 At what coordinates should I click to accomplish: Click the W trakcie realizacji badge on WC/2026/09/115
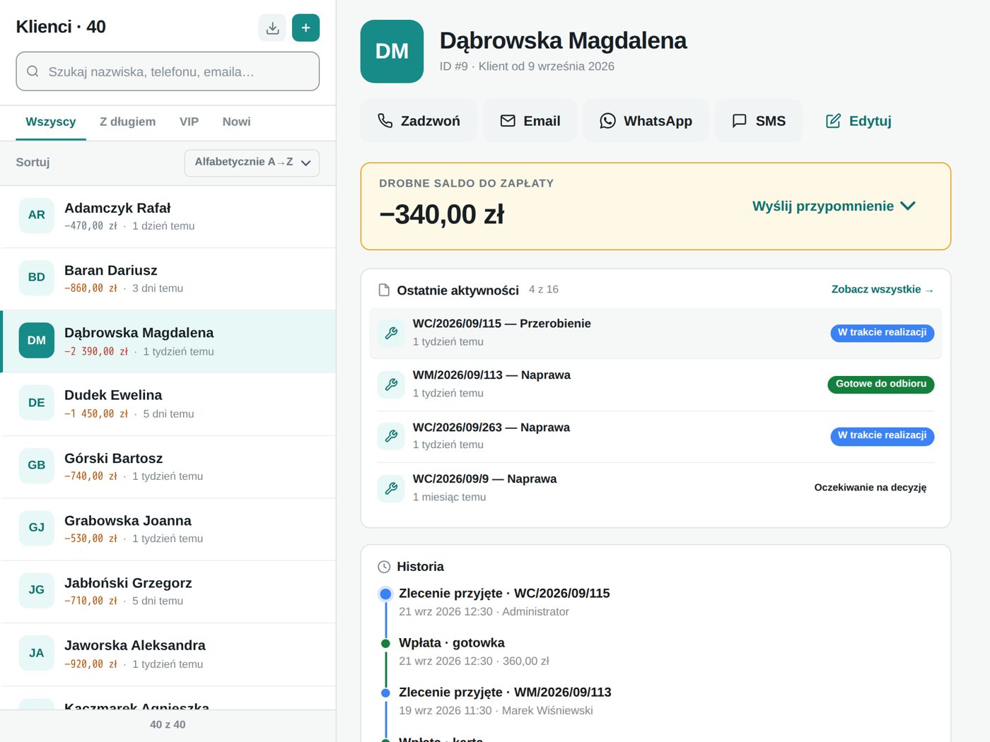click(882, 333)
